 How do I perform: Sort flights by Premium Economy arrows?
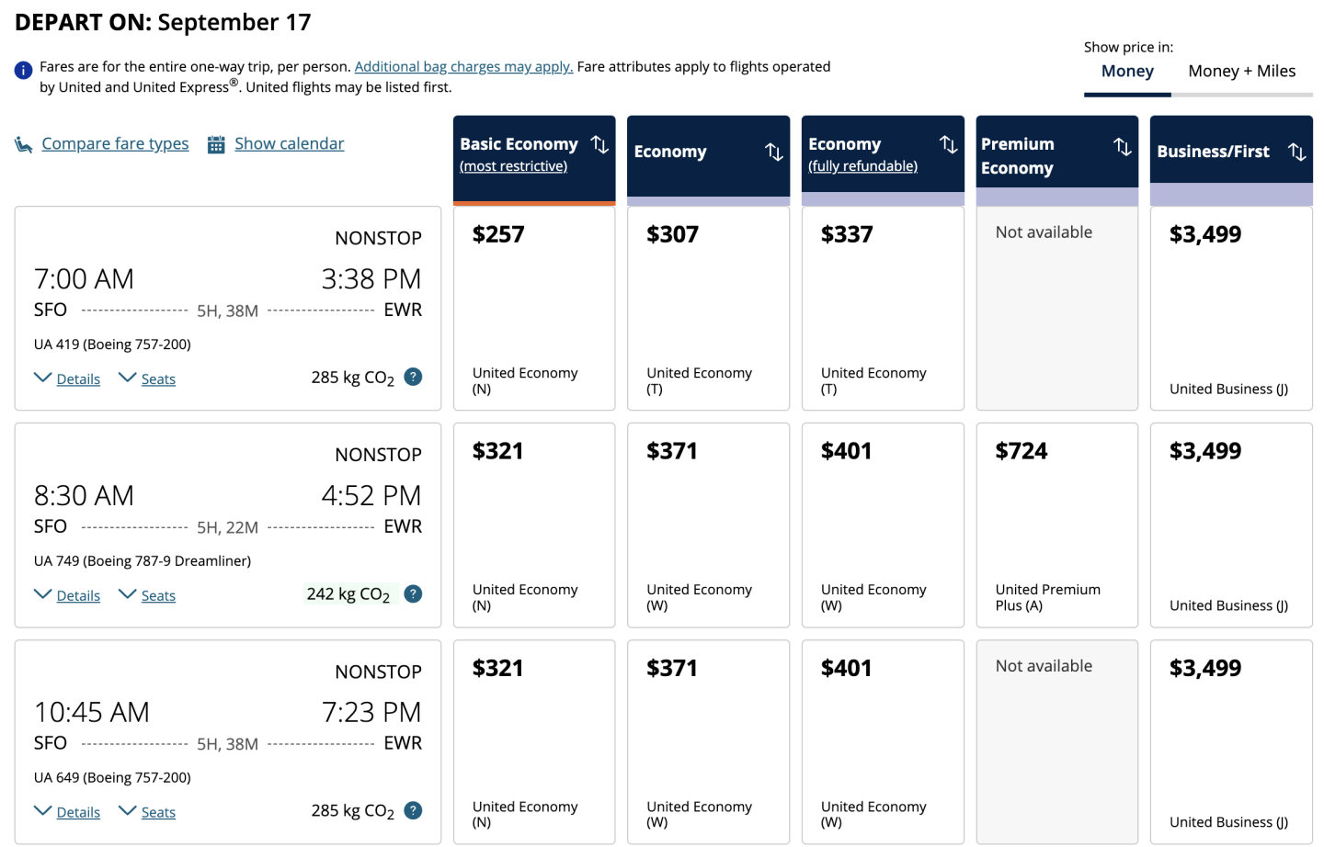click(x=1122, y=147)
